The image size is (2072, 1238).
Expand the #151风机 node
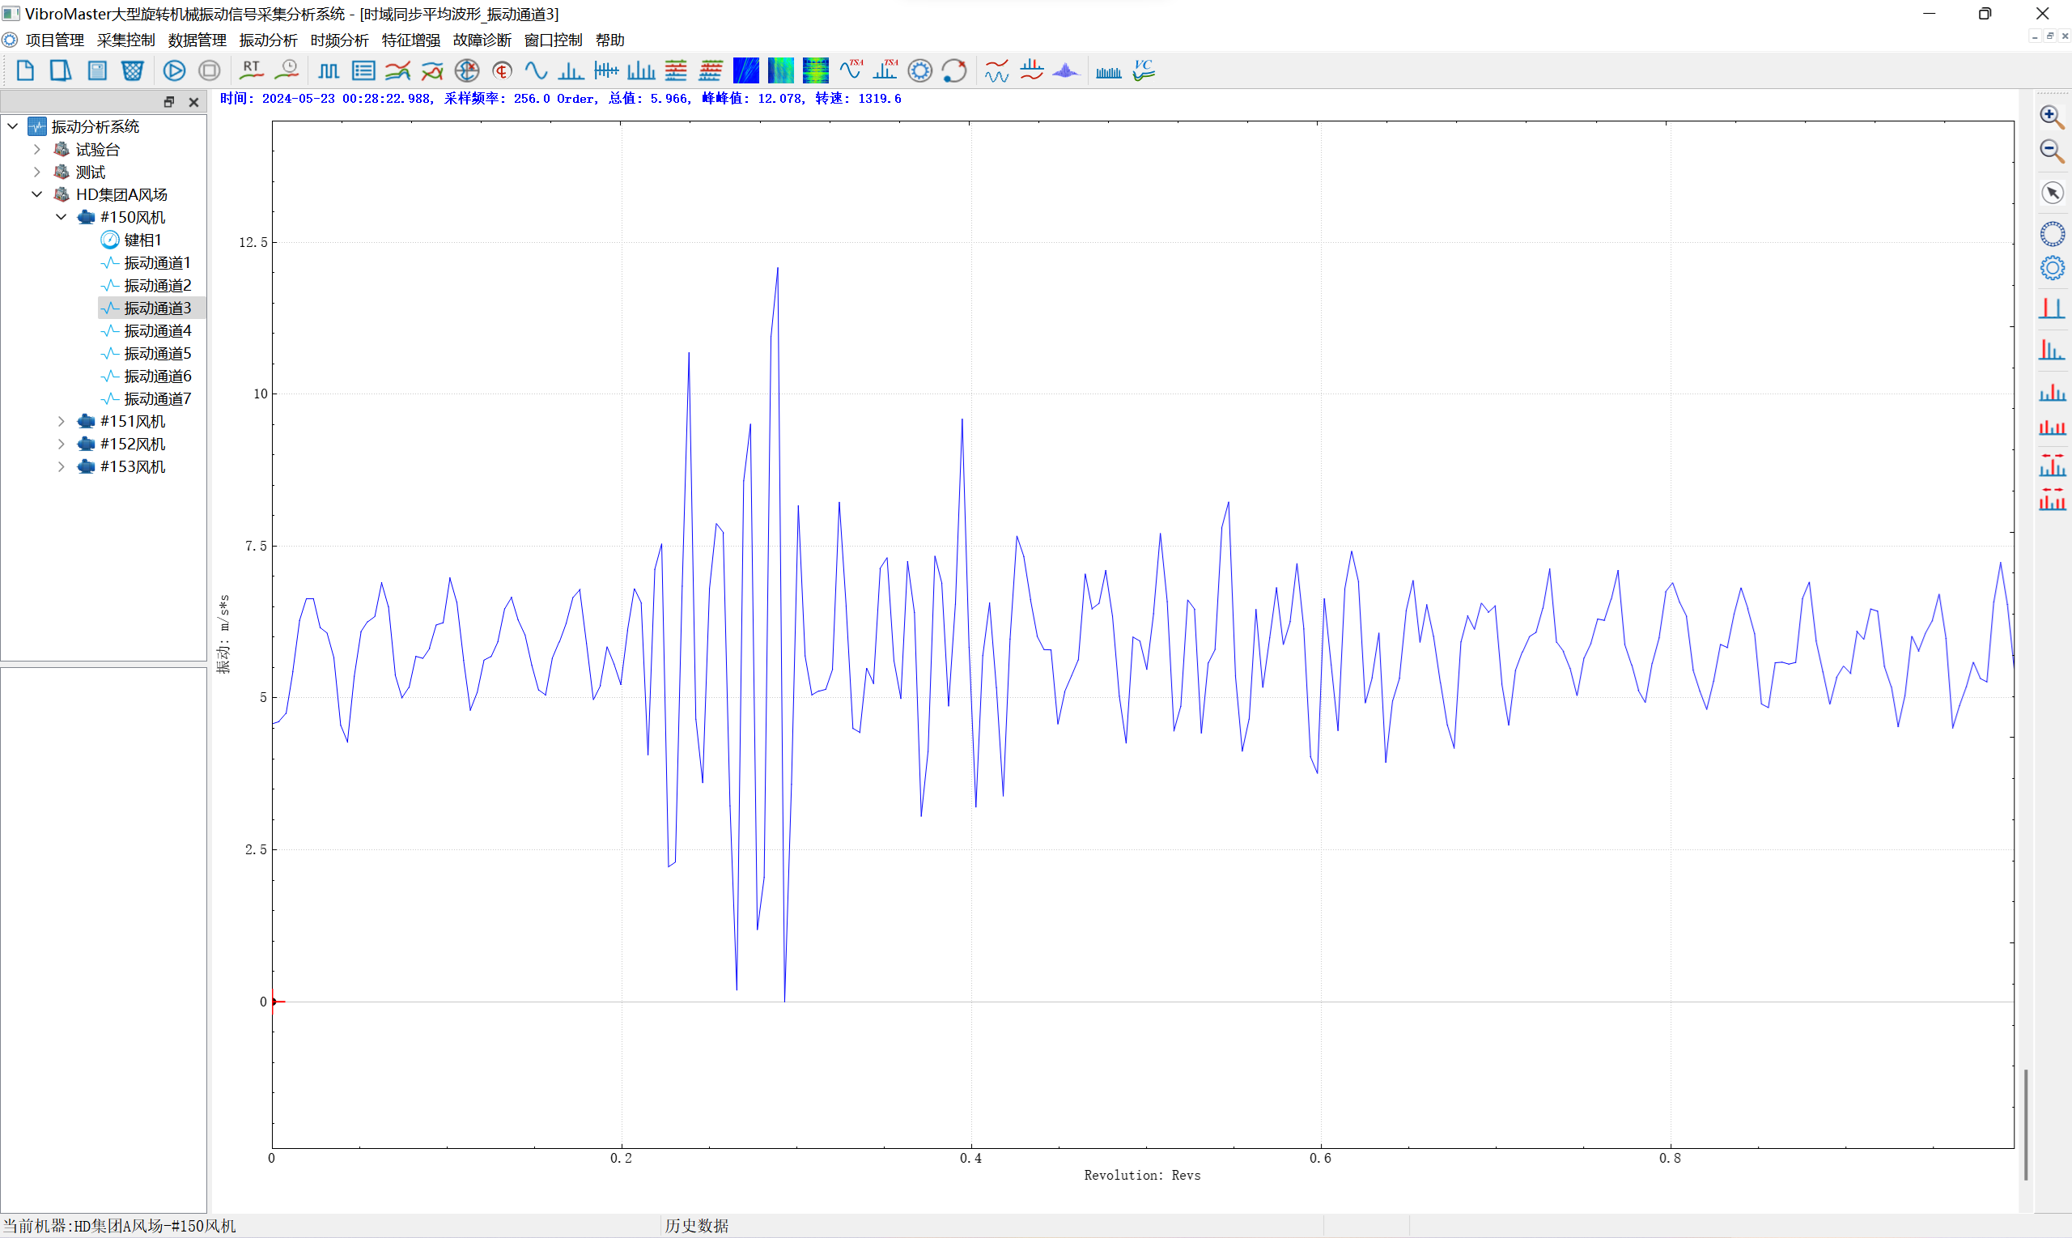[61, 421]
